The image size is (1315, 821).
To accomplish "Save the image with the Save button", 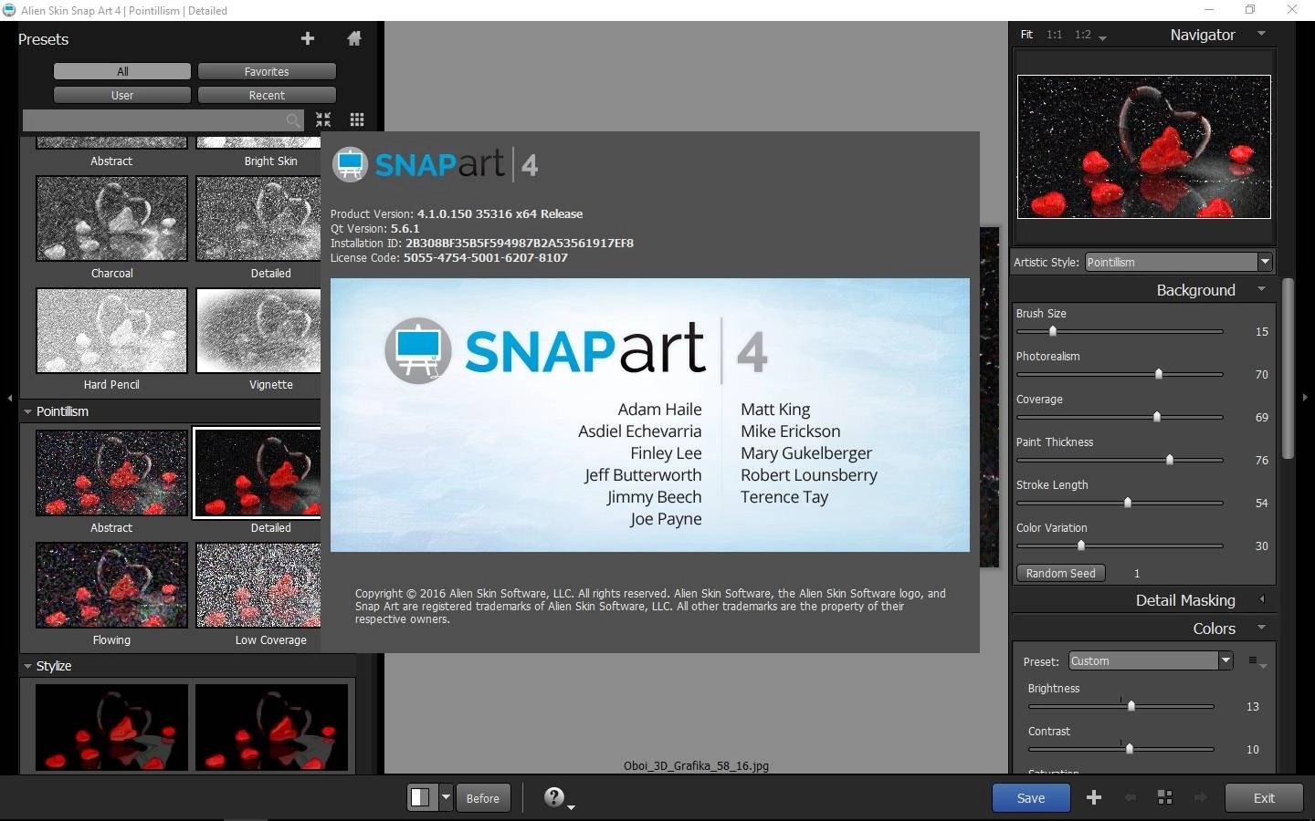I will click(1031, 798).
